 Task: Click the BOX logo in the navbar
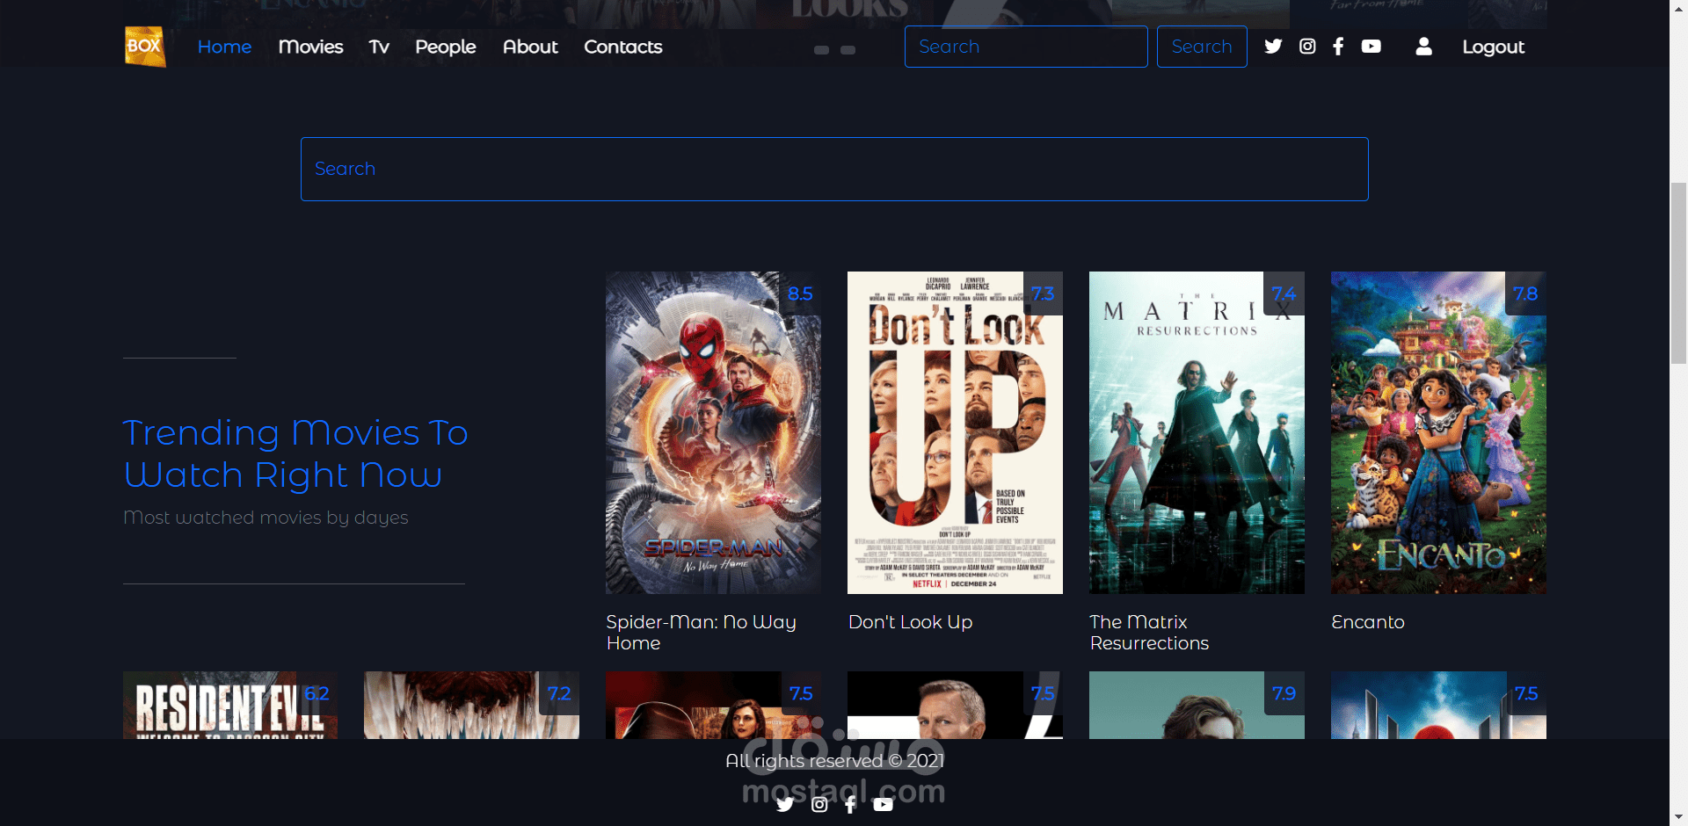tap(145, 47)
